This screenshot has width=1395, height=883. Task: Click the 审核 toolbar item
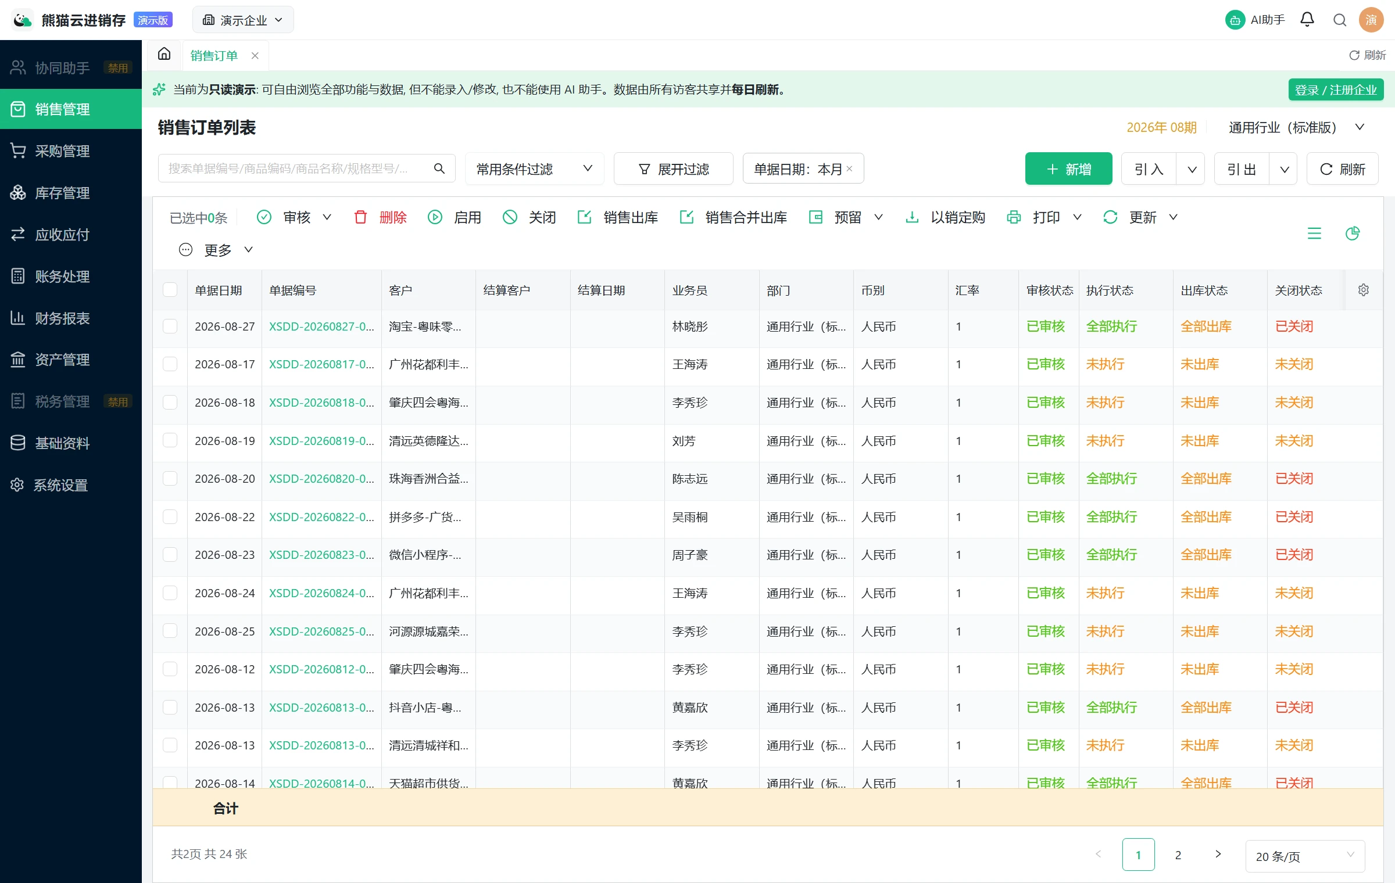pyautogui.click(x=294, y=217)
